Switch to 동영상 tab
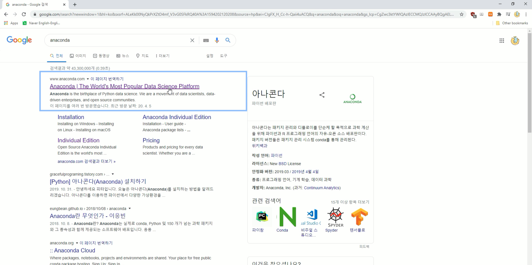 [x=101, y=56]
